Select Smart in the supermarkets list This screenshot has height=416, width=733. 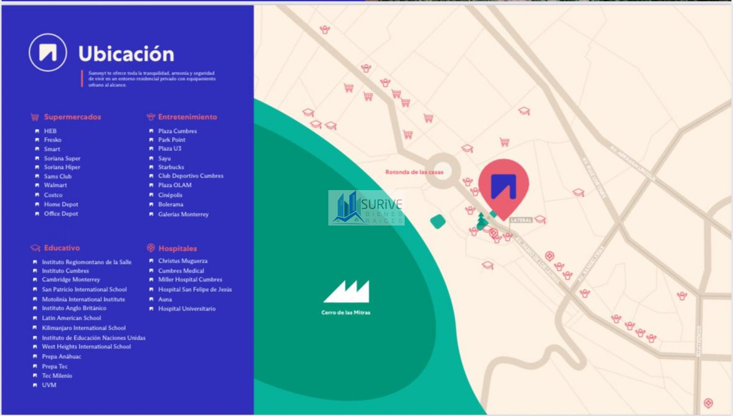point(52,149)
